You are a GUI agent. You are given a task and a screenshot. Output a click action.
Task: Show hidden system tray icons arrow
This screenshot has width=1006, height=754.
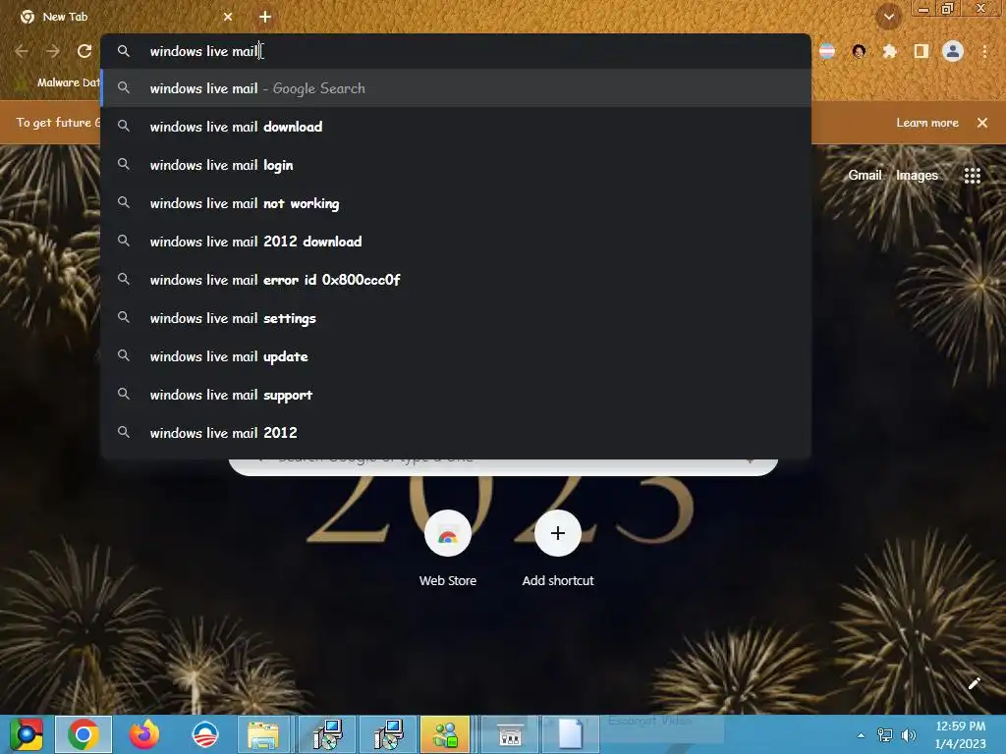coord(861,735)
